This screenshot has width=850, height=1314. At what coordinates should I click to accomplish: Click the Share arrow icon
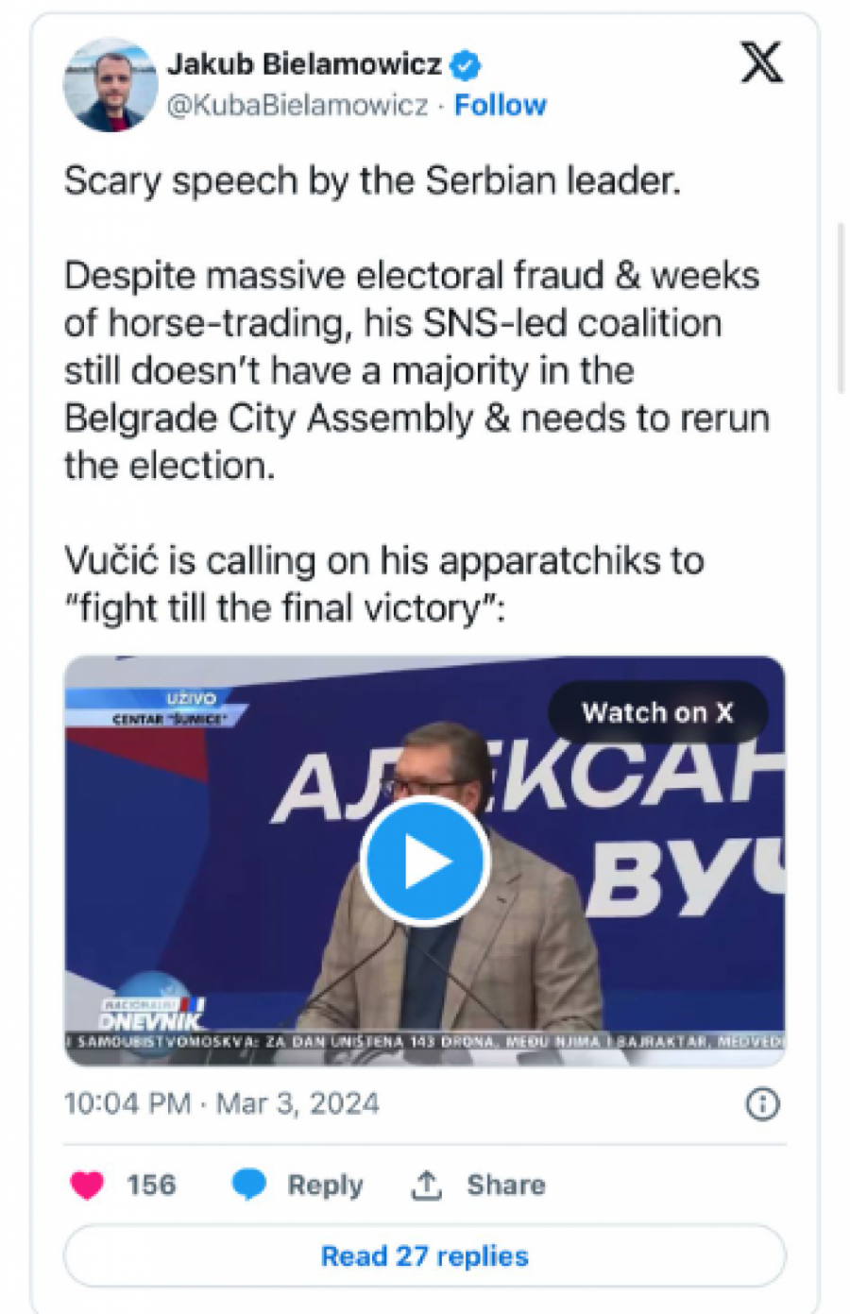[426, 1184]
